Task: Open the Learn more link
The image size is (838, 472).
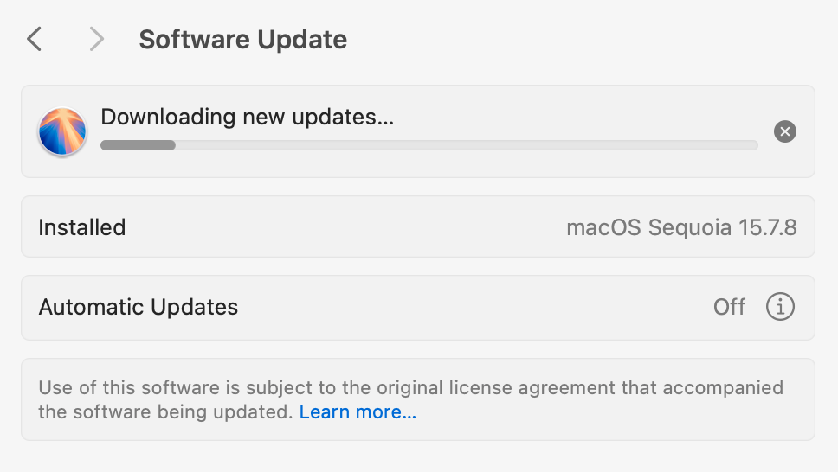Action: (358, 411)
